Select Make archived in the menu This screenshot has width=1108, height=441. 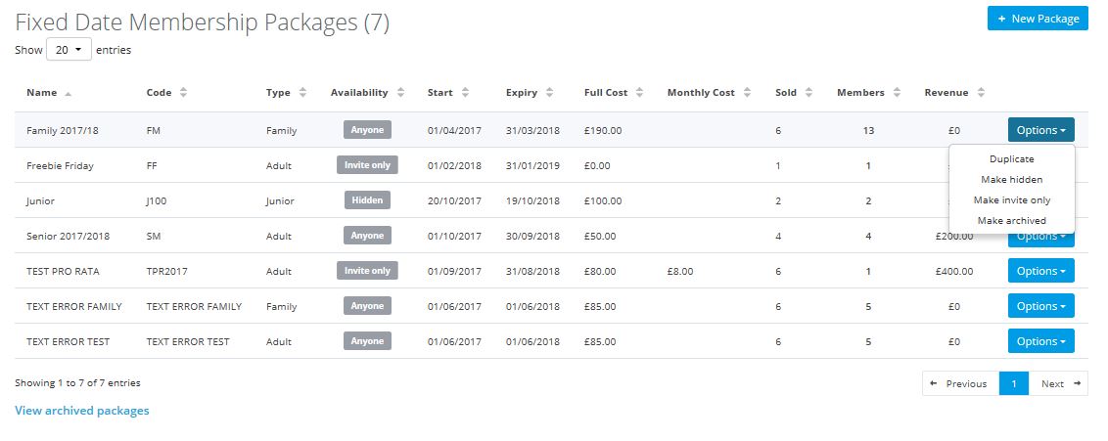[x=1011, y=220]
